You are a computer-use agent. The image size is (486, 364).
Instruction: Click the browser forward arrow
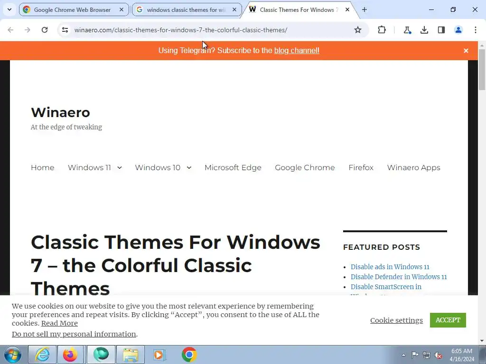(27, 30)
